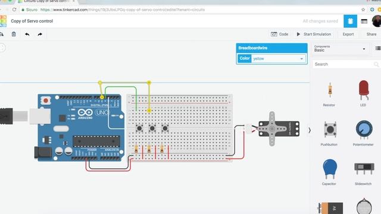Click the yellow wire's upper left bend point

[x=100, y=83]
